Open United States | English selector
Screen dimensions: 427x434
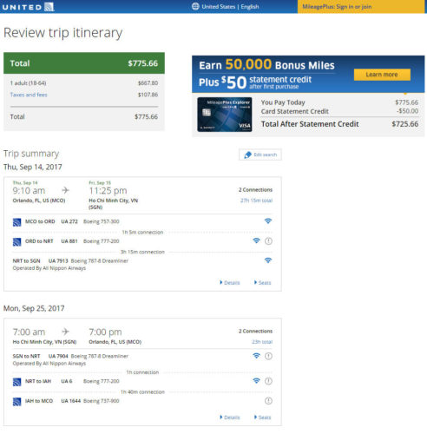(230, 7)
